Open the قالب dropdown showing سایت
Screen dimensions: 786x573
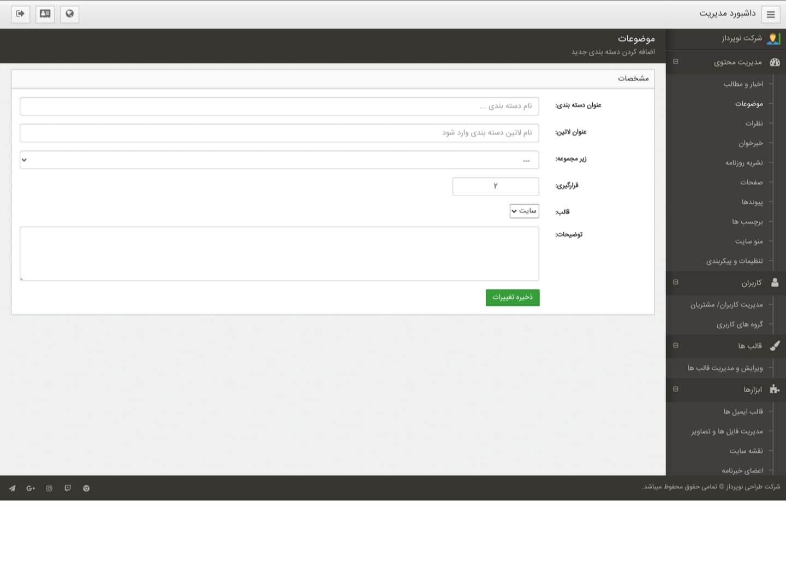(x=524, y=211)
